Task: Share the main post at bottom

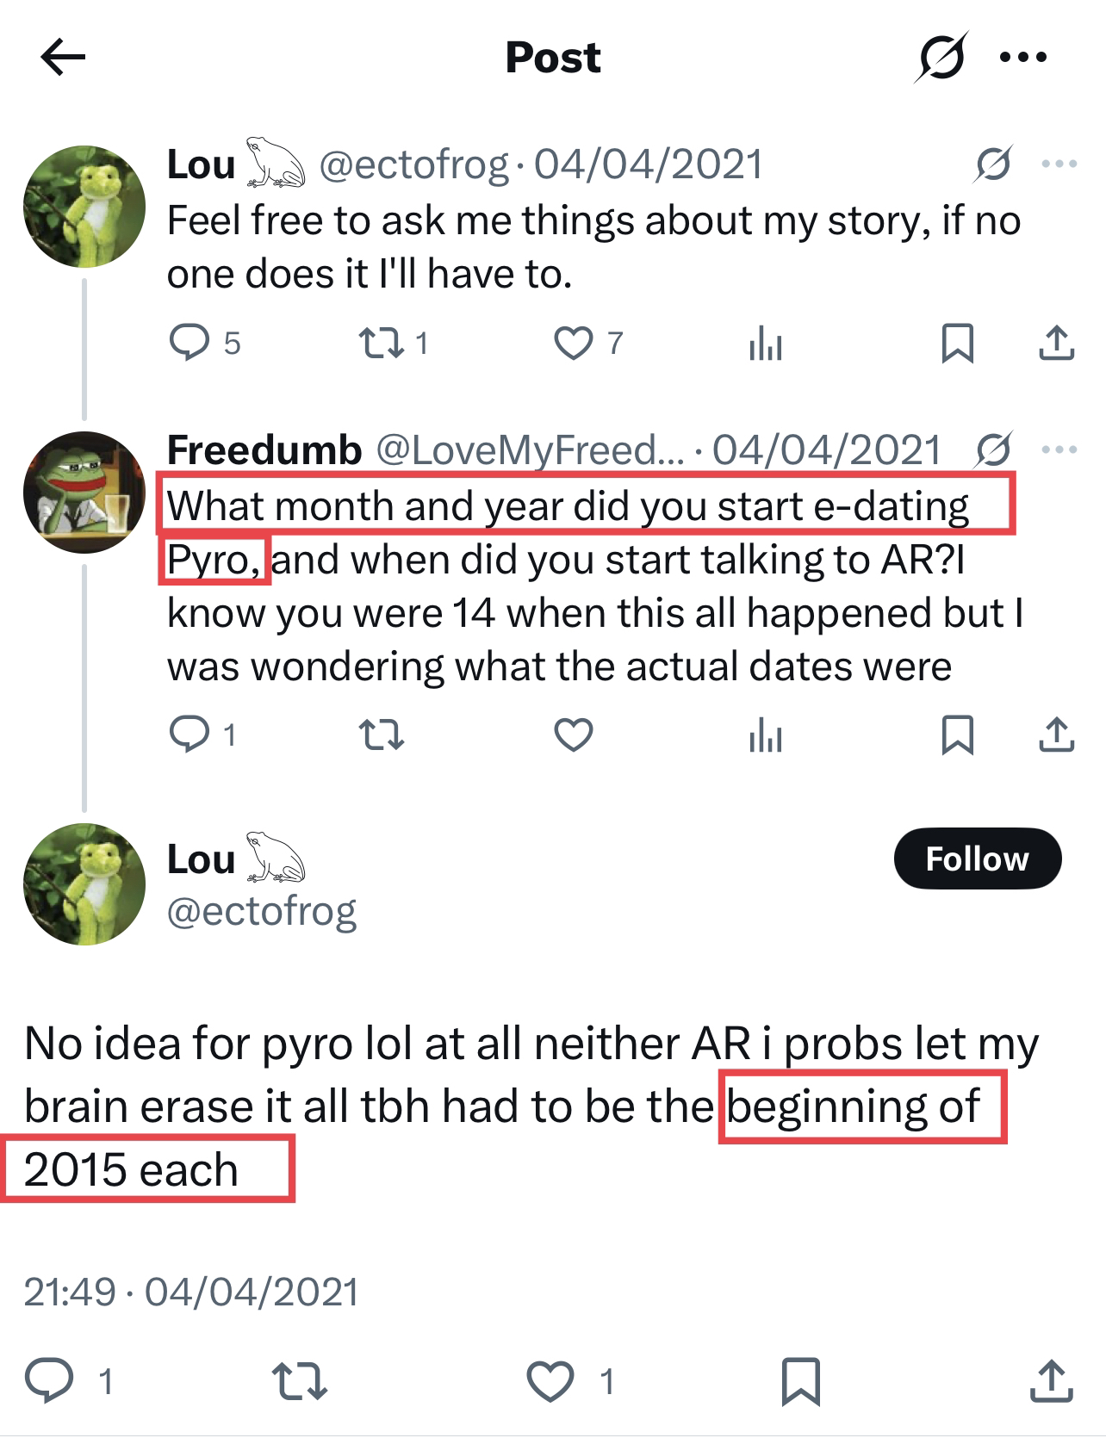Action: point(1052,1380)
